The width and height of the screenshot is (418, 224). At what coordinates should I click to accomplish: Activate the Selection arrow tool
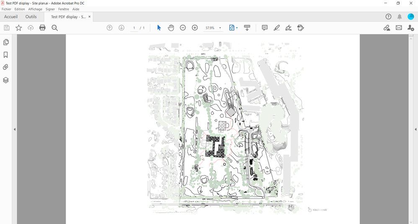click(x=159, y=28)
